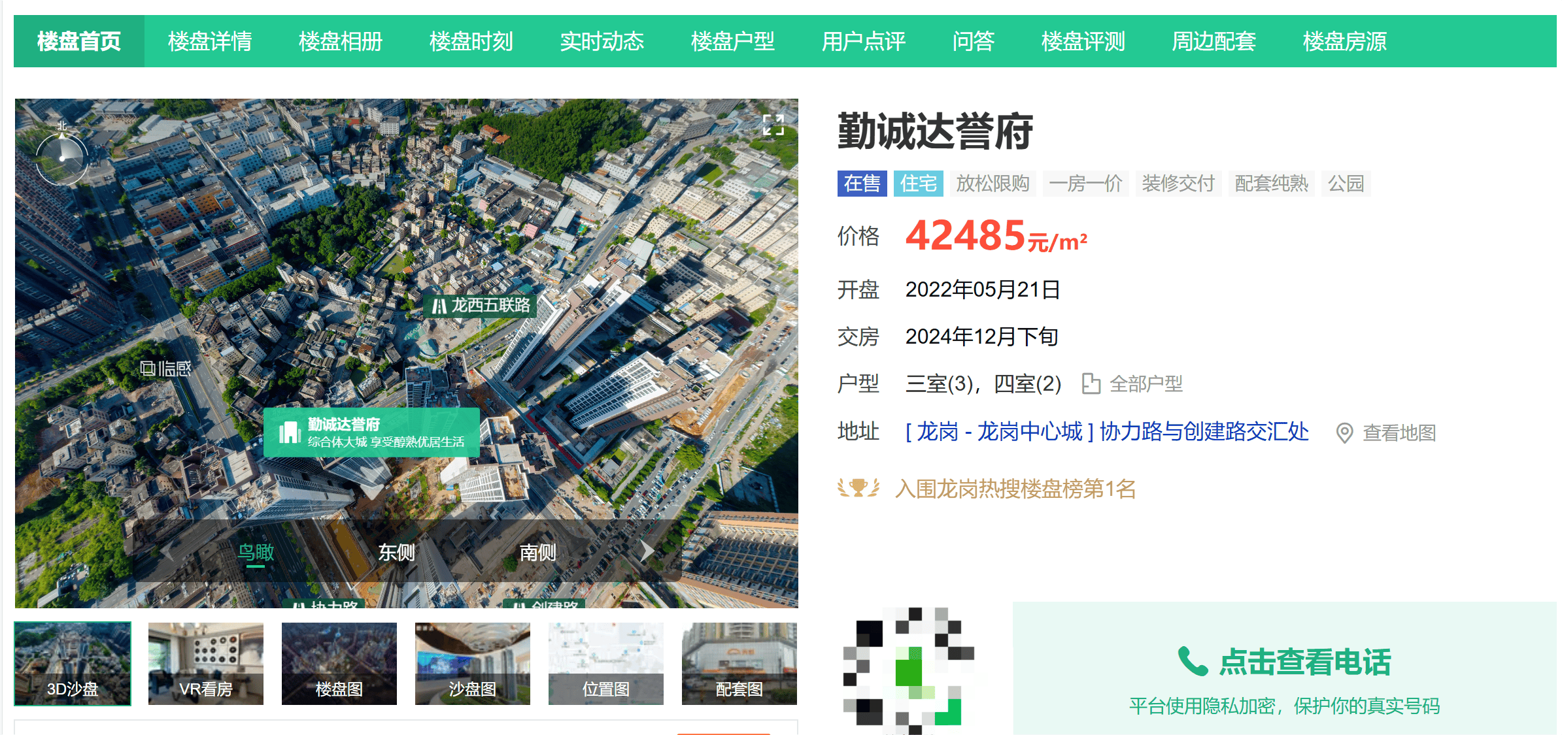Click the QR code image
The width and height of the screenshot is (1562, 735).
[908, 670]
